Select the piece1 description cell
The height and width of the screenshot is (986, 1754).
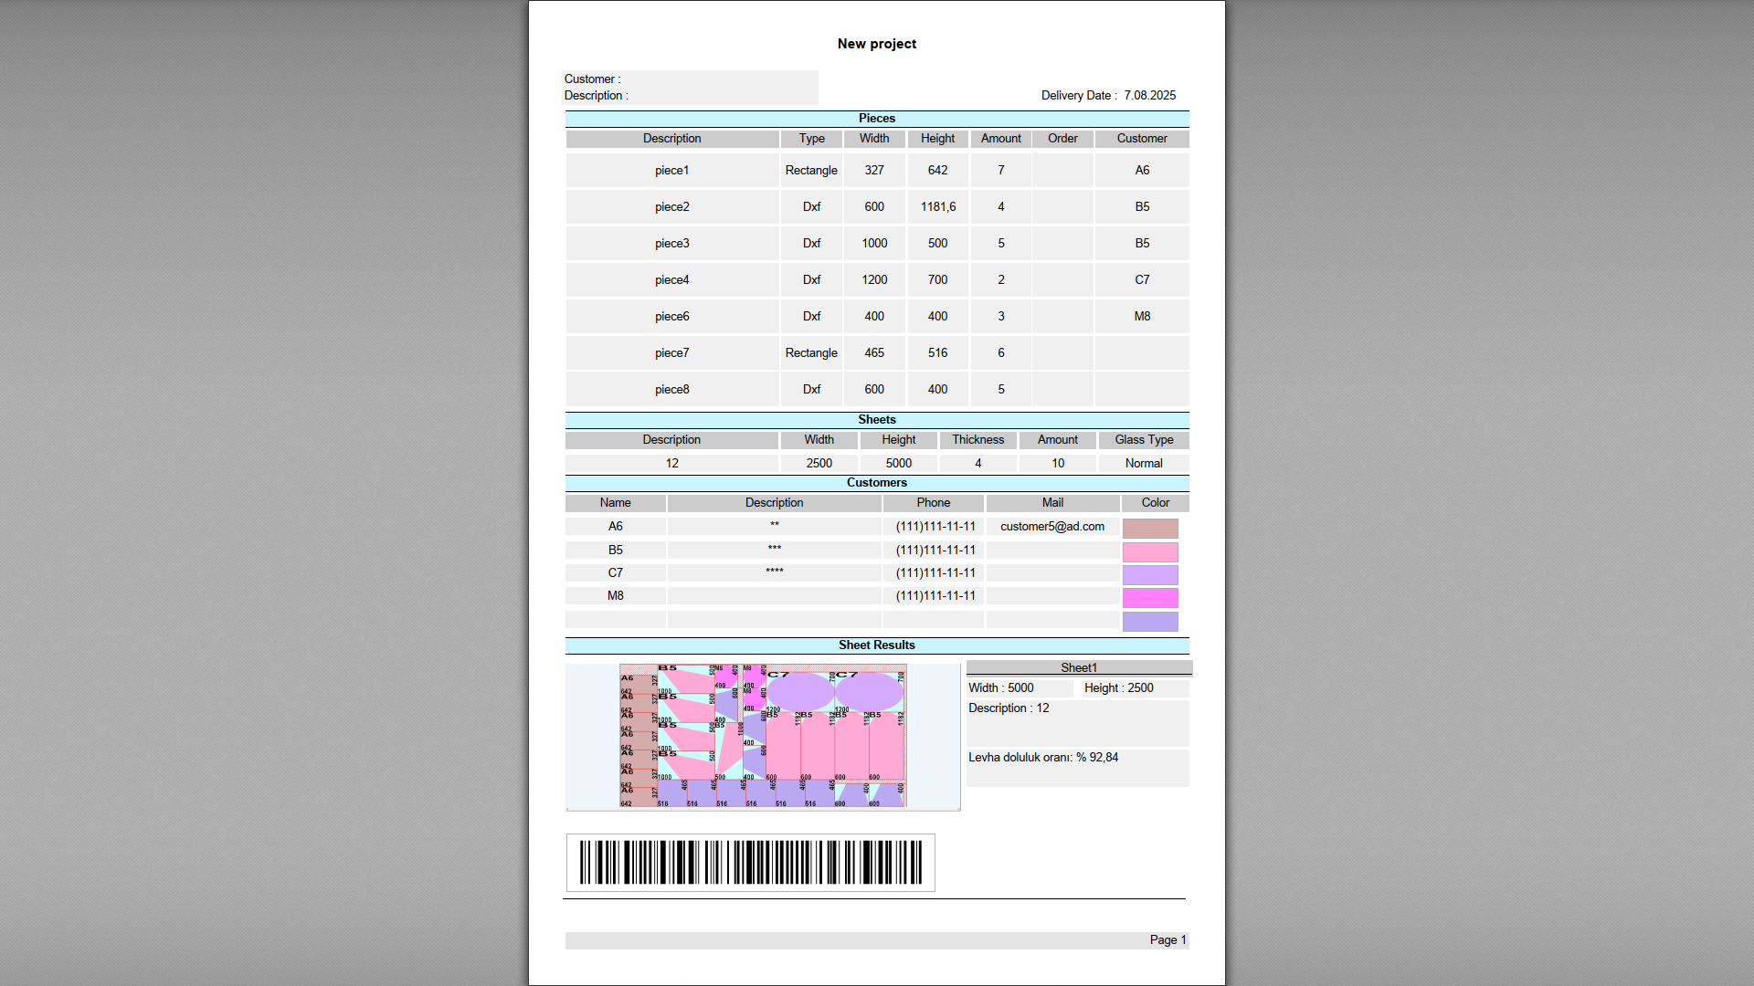click(672, 171)
